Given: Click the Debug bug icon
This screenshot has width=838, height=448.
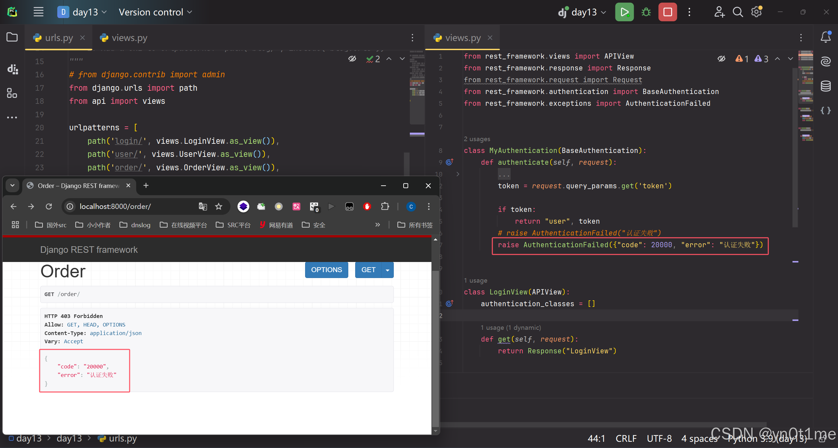Looking at the screenshot, I should click(646, 12).
